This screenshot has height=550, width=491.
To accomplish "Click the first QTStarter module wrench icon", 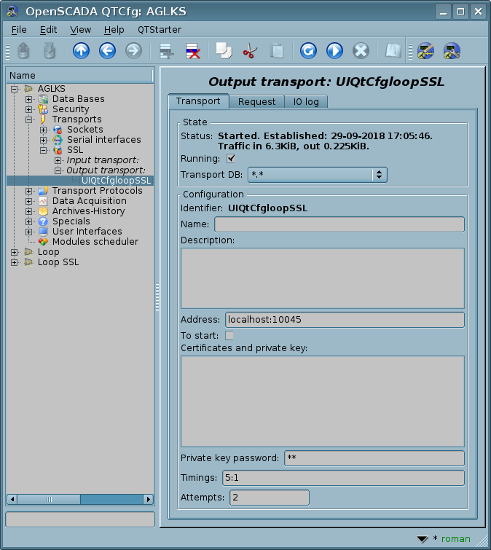I will coord(425,51).
